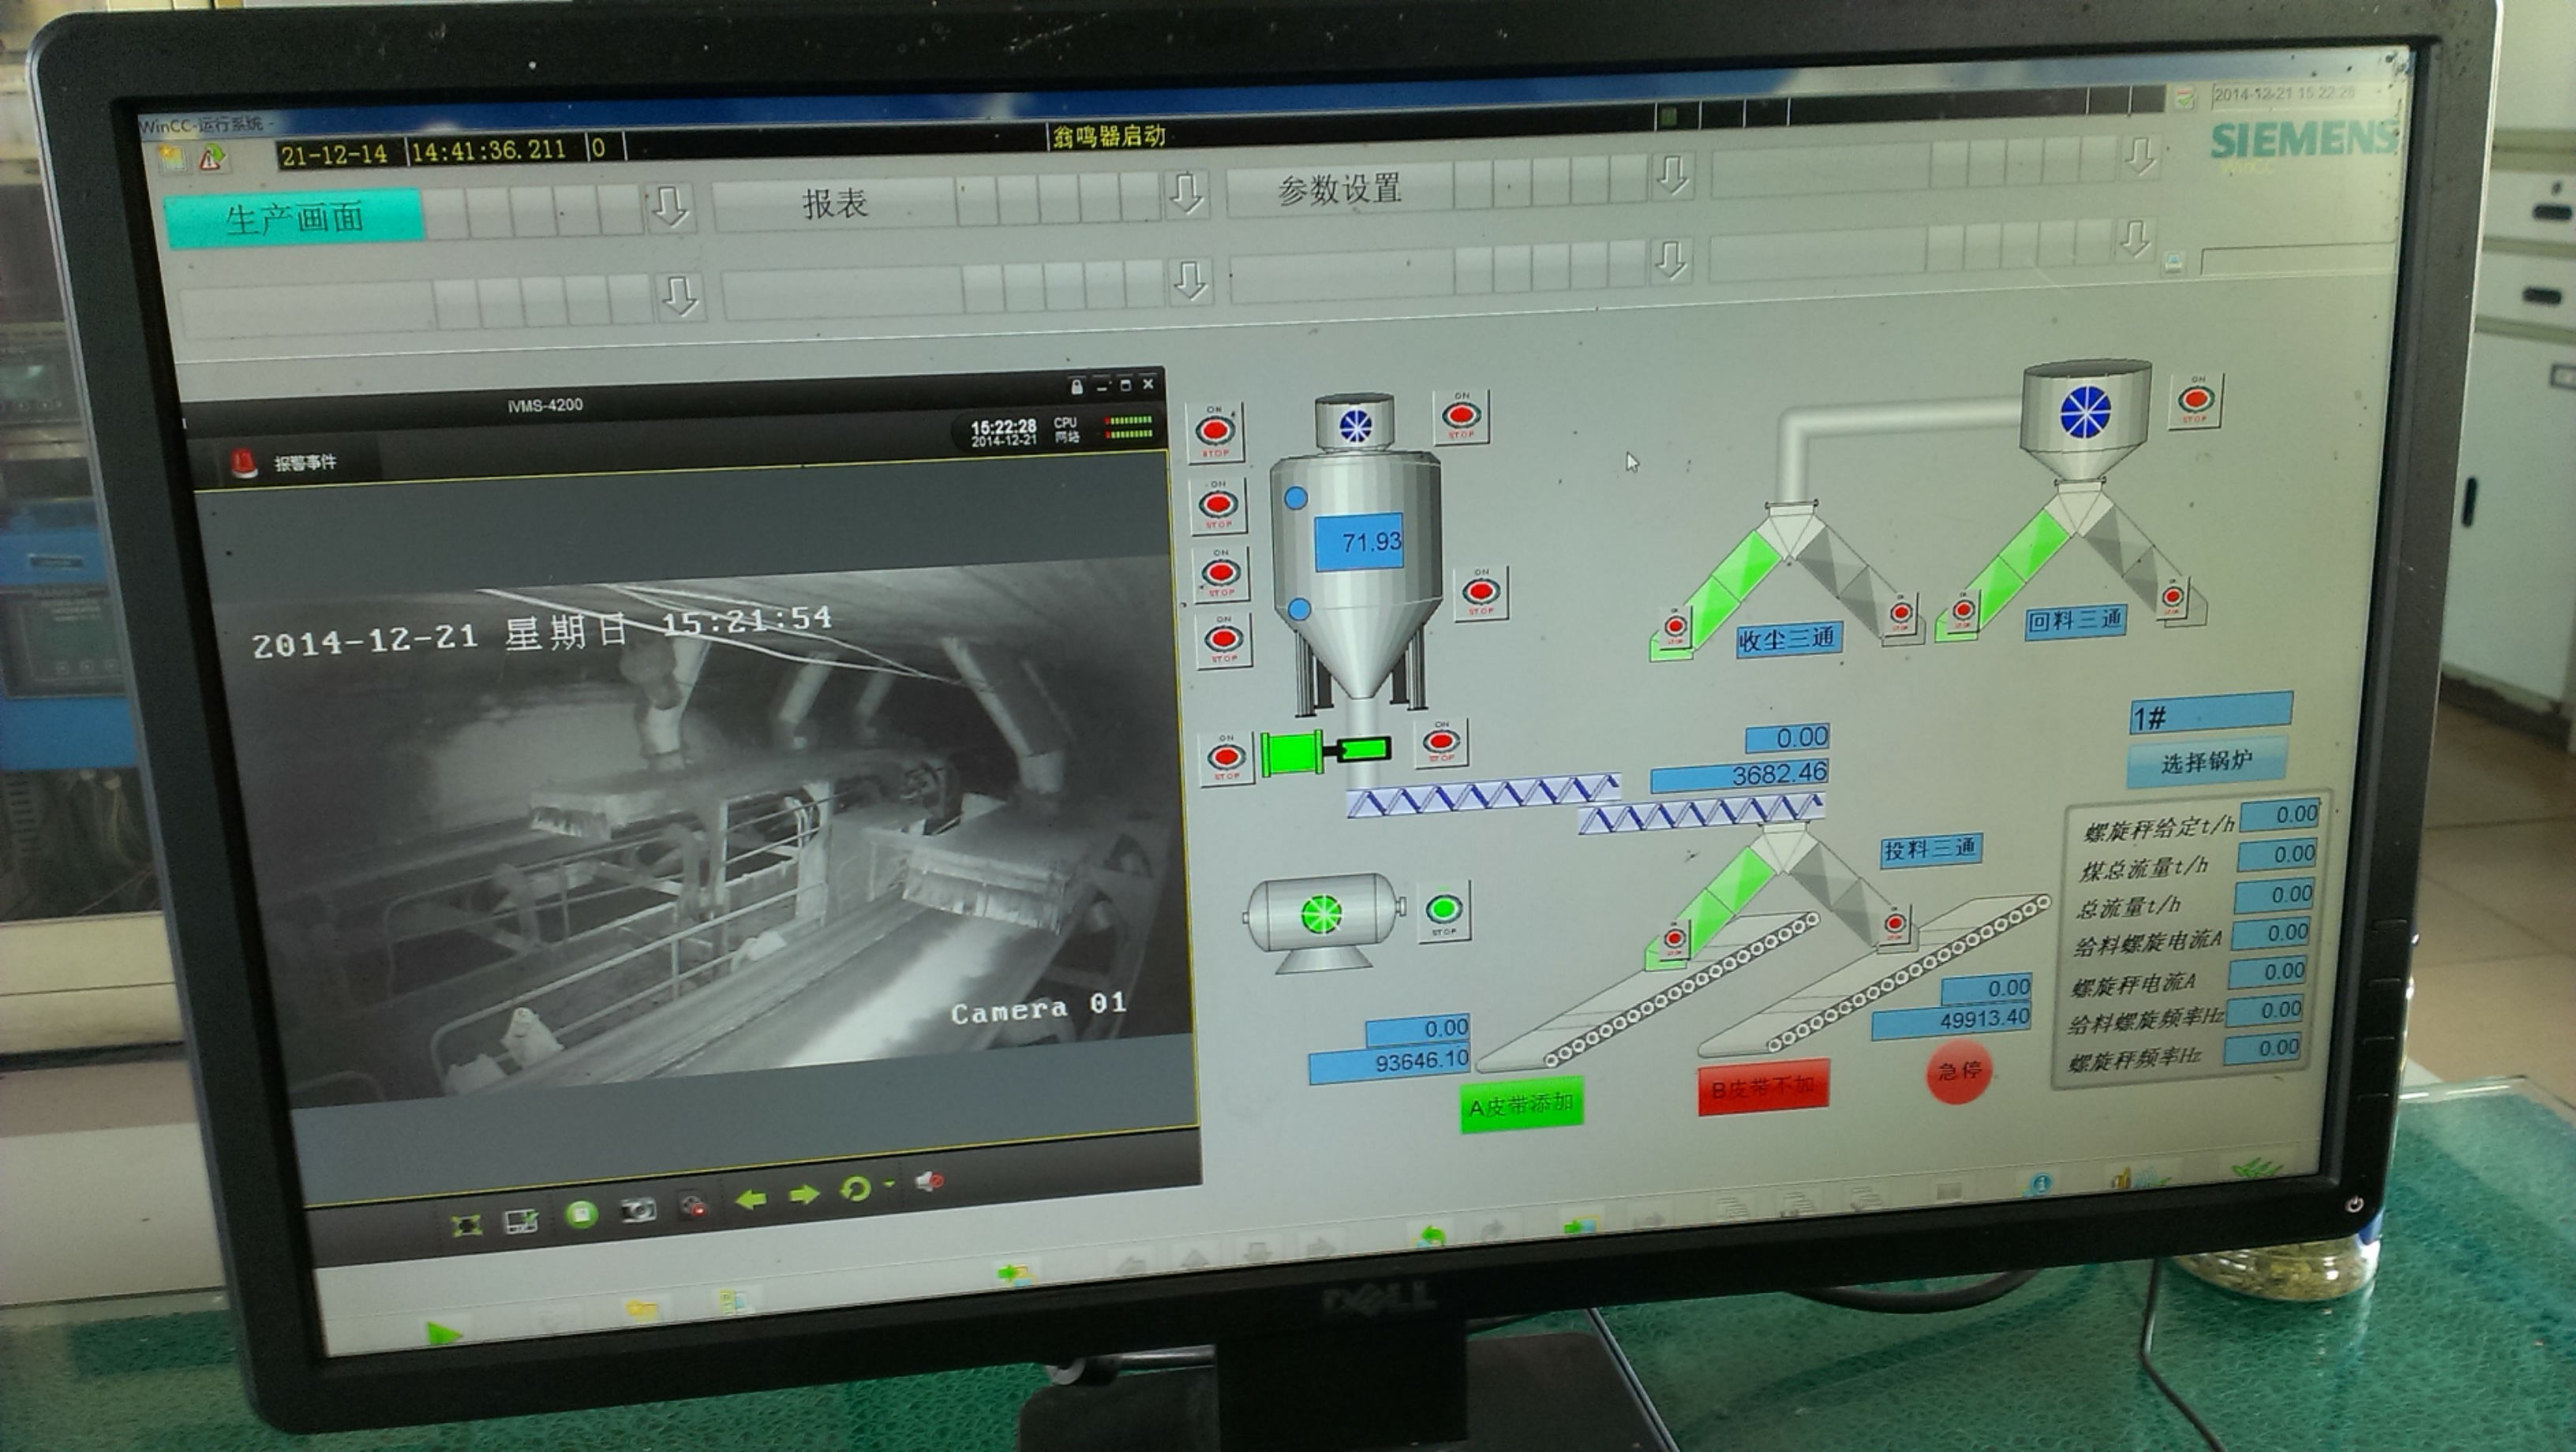Click lower blue level indicator on silo
Image resolution: width=2576 pixels, height=1452 pixels.
coord(1299,608)
